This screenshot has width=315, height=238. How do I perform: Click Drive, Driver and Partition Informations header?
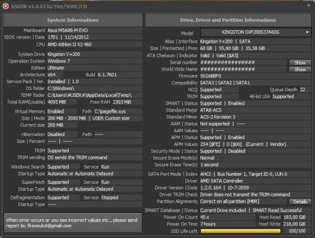pyautogui.click(x=228, y=20)
